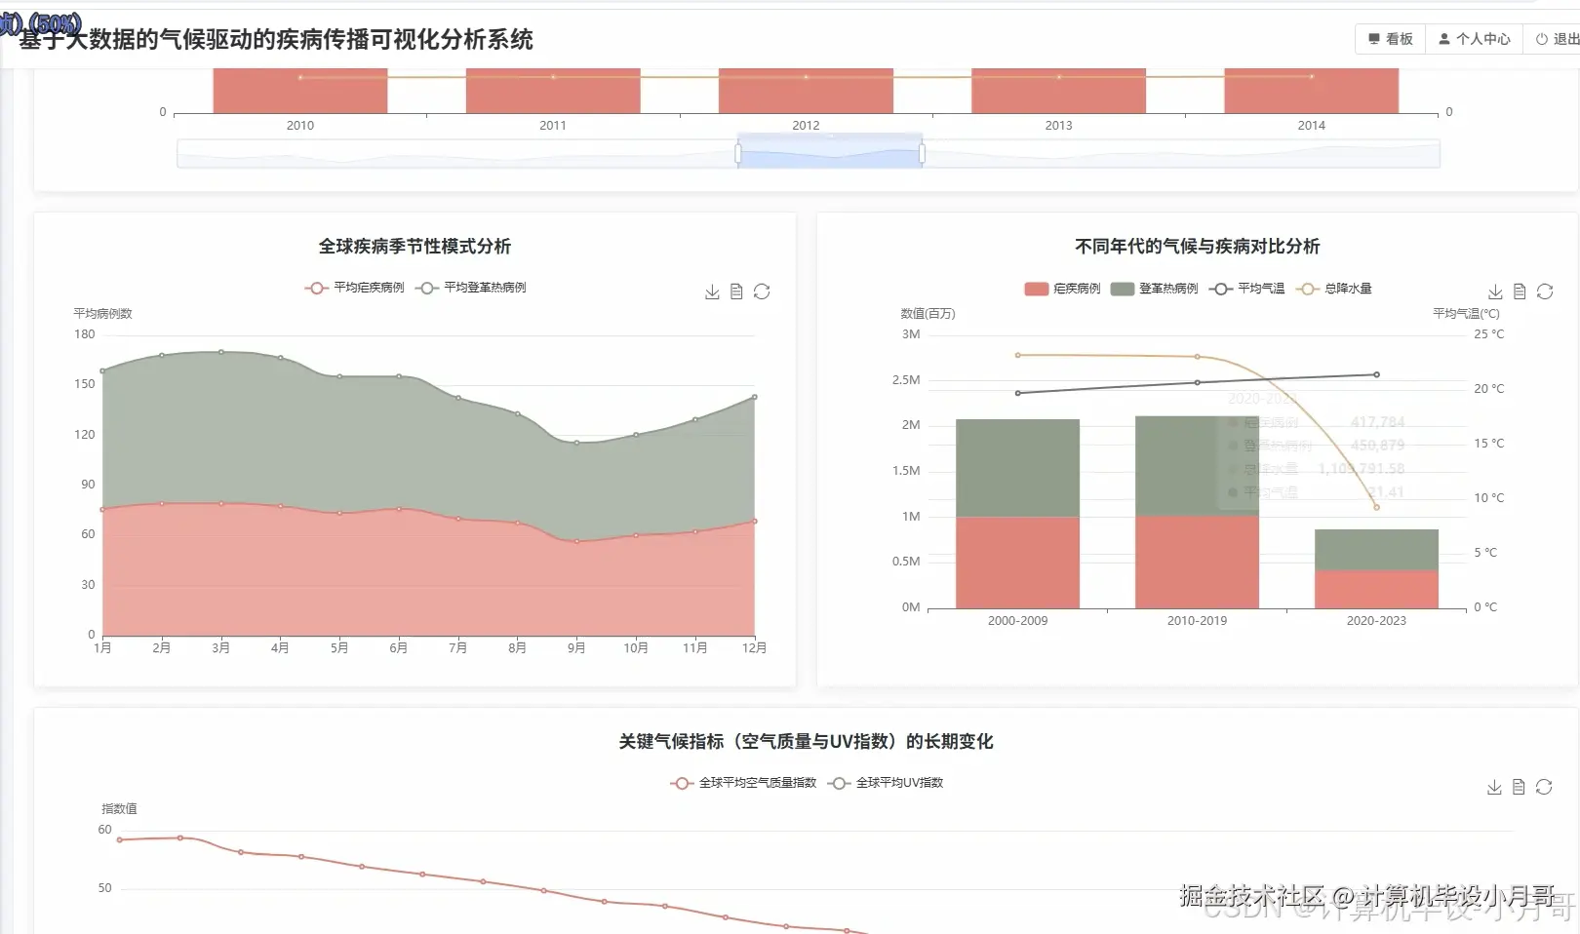Screen dimensions: 1580x934
Task: Click the 2000-2009 axis label
Action: pyautogui.click(x=1017, y=621)
